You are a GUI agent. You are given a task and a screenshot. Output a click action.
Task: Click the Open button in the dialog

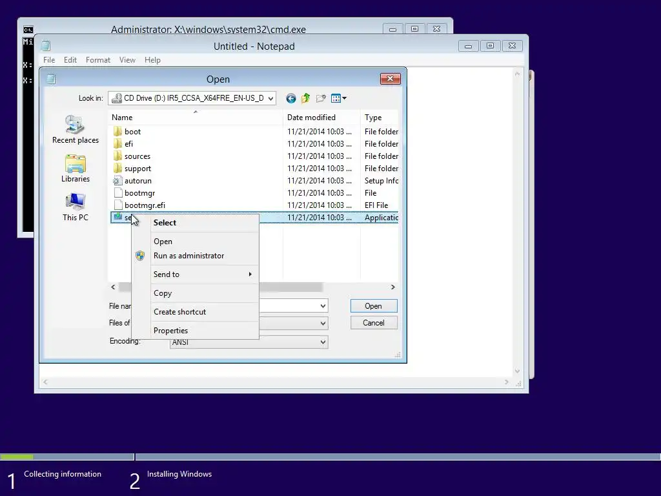pyautogui.click(x=374, y=305)
